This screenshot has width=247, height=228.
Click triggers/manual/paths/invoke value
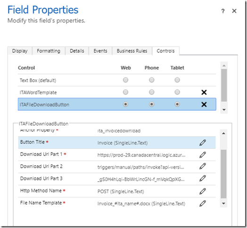pyautogui.click(x=140, y=167)
